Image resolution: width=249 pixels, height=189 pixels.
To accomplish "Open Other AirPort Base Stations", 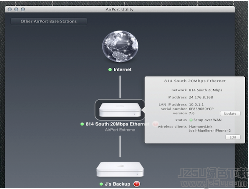I will 49,21.
